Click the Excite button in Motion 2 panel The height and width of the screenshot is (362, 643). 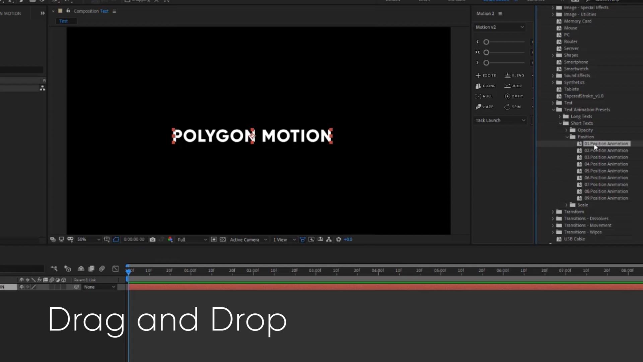tap(486, 75)
